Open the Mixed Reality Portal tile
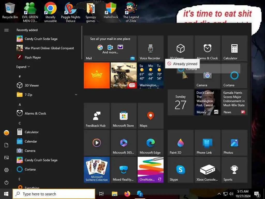The height and width of the screenshot is (199, 265). (123, 170)
